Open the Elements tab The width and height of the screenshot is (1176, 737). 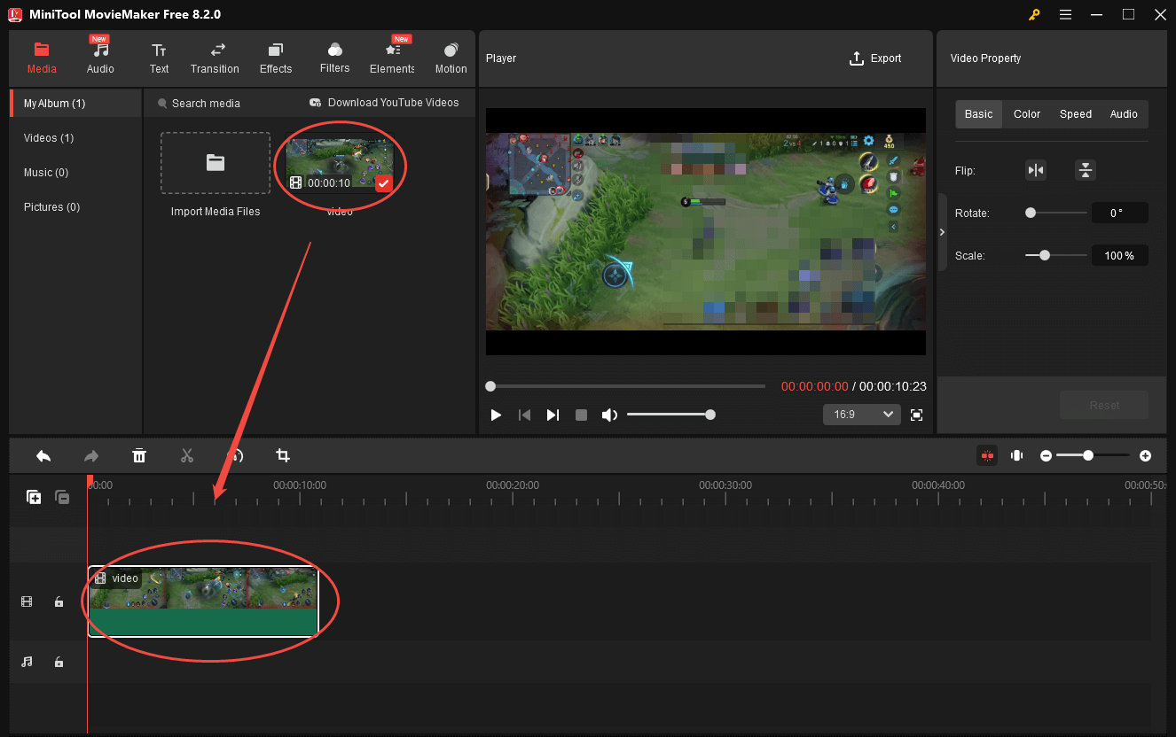pyautogui.click(x=392, y=58)
